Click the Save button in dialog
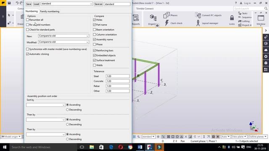Viewport: 269px width, 151px height. coord(29,4)
